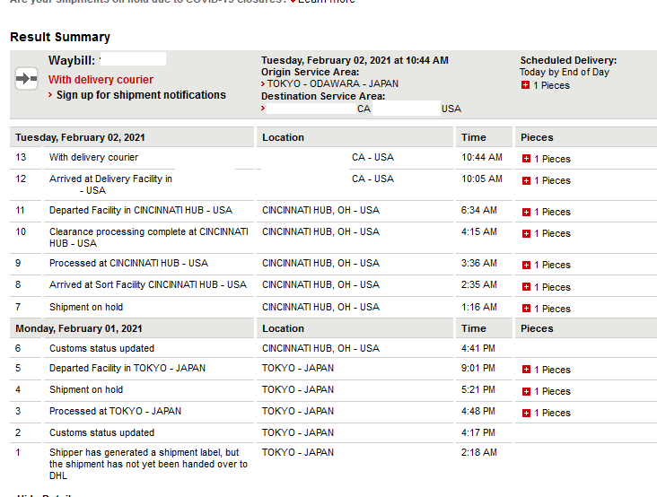Click the shipment status arrow icon beside Waybill
Screen dimensions: 657x497
(26, 78)
